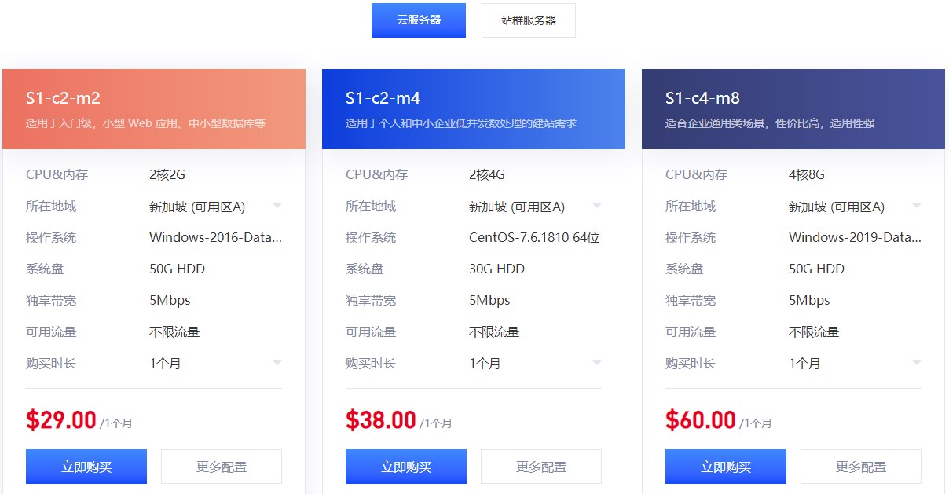Open the Windows-2016 操作系统 selector
The height and width of the screenshot is (494, 949).
point(214,237)
